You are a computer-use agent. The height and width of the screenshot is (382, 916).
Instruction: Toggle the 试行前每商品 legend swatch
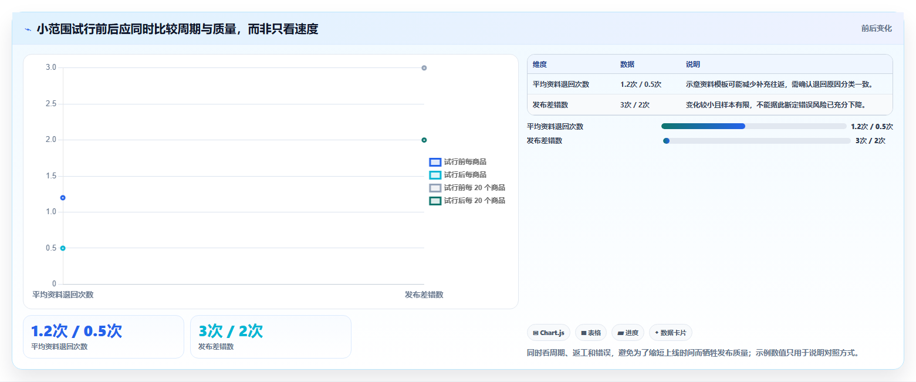click(x=435, y=162)
